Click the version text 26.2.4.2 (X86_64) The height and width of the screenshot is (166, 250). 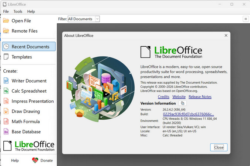click(174, 110)
